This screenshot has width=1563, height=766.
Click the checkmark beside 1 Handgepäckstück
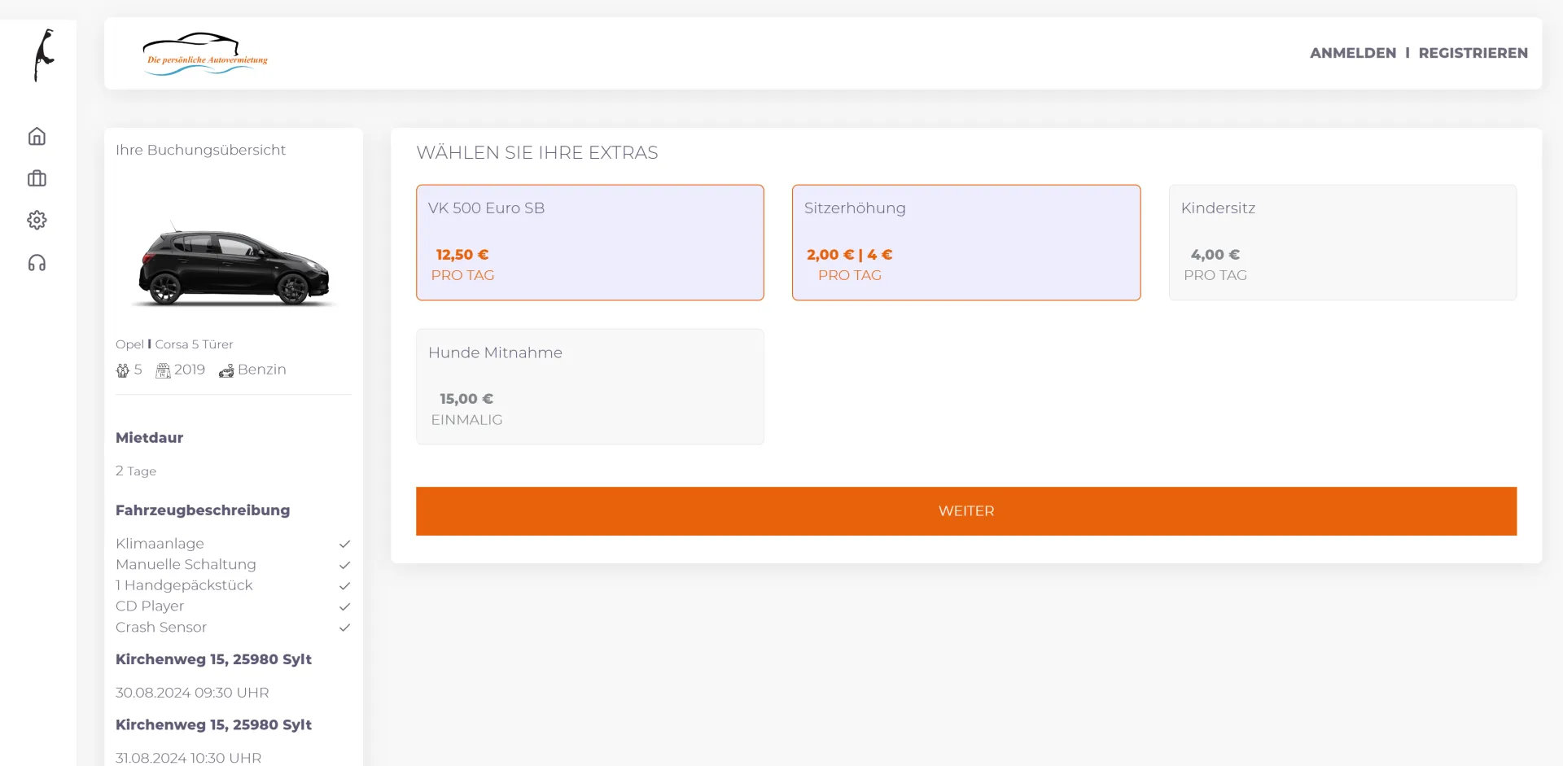[x=344, y=586]
